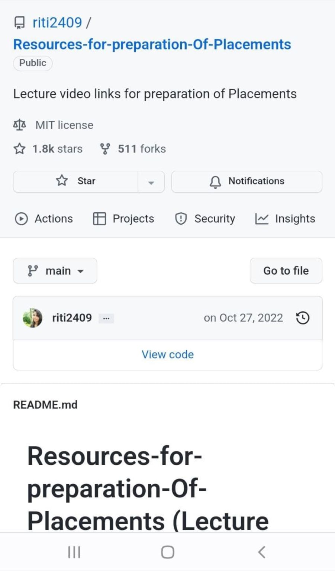Tap the Android recent apps icon
The width and height of the screenshot is (335, 571).
[74, 552]
